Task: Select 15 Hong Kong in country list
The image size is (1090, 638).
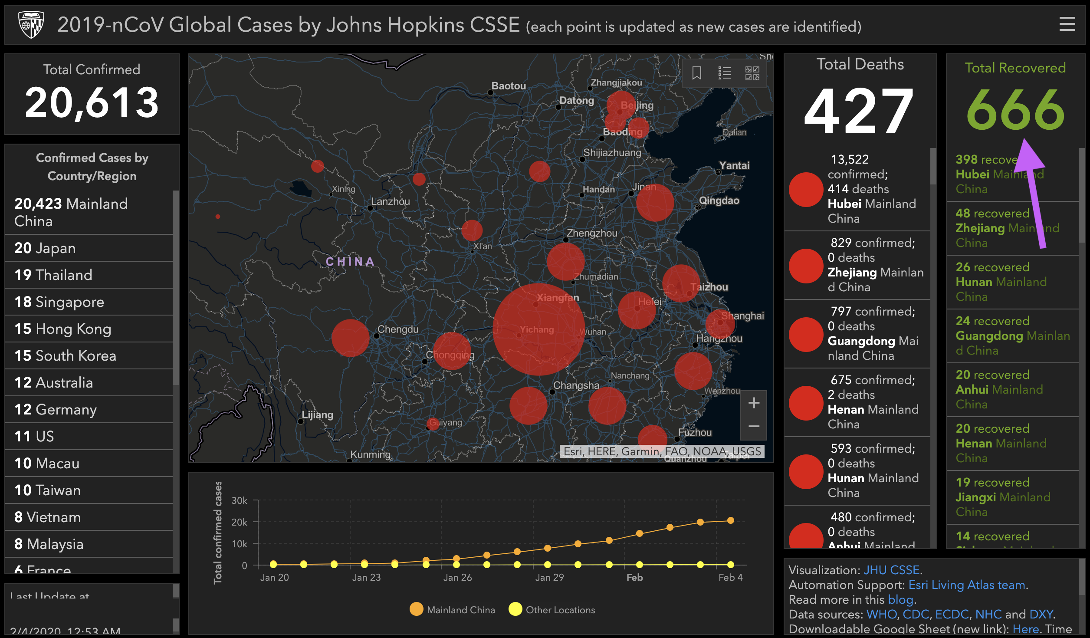Action: point(89,329)
